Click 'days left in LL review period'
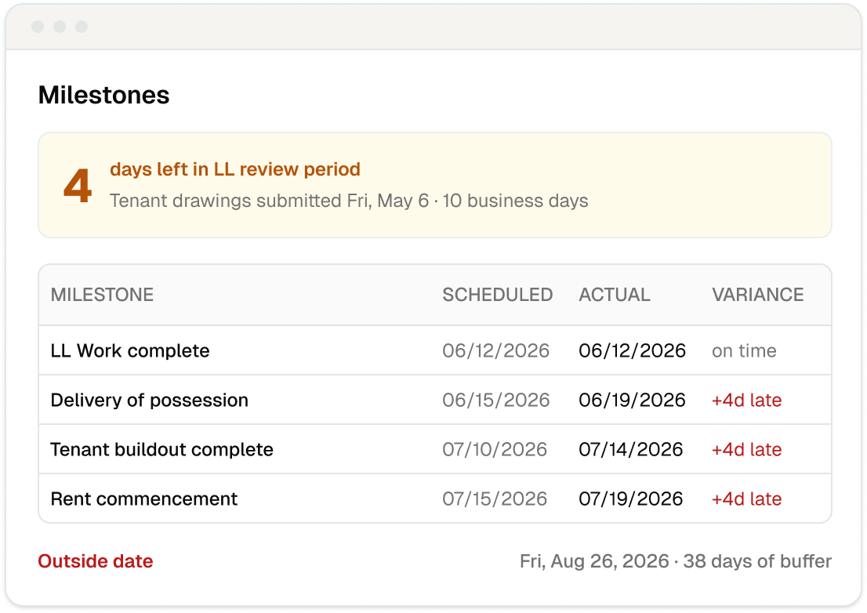 235,169
